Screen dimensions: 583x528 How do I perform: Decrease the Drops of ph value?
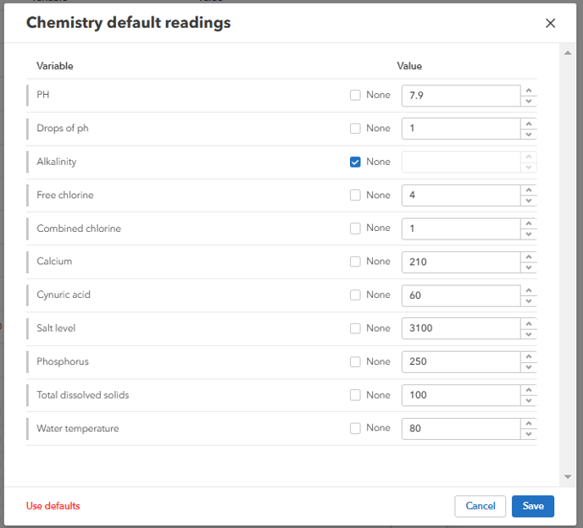529,134
